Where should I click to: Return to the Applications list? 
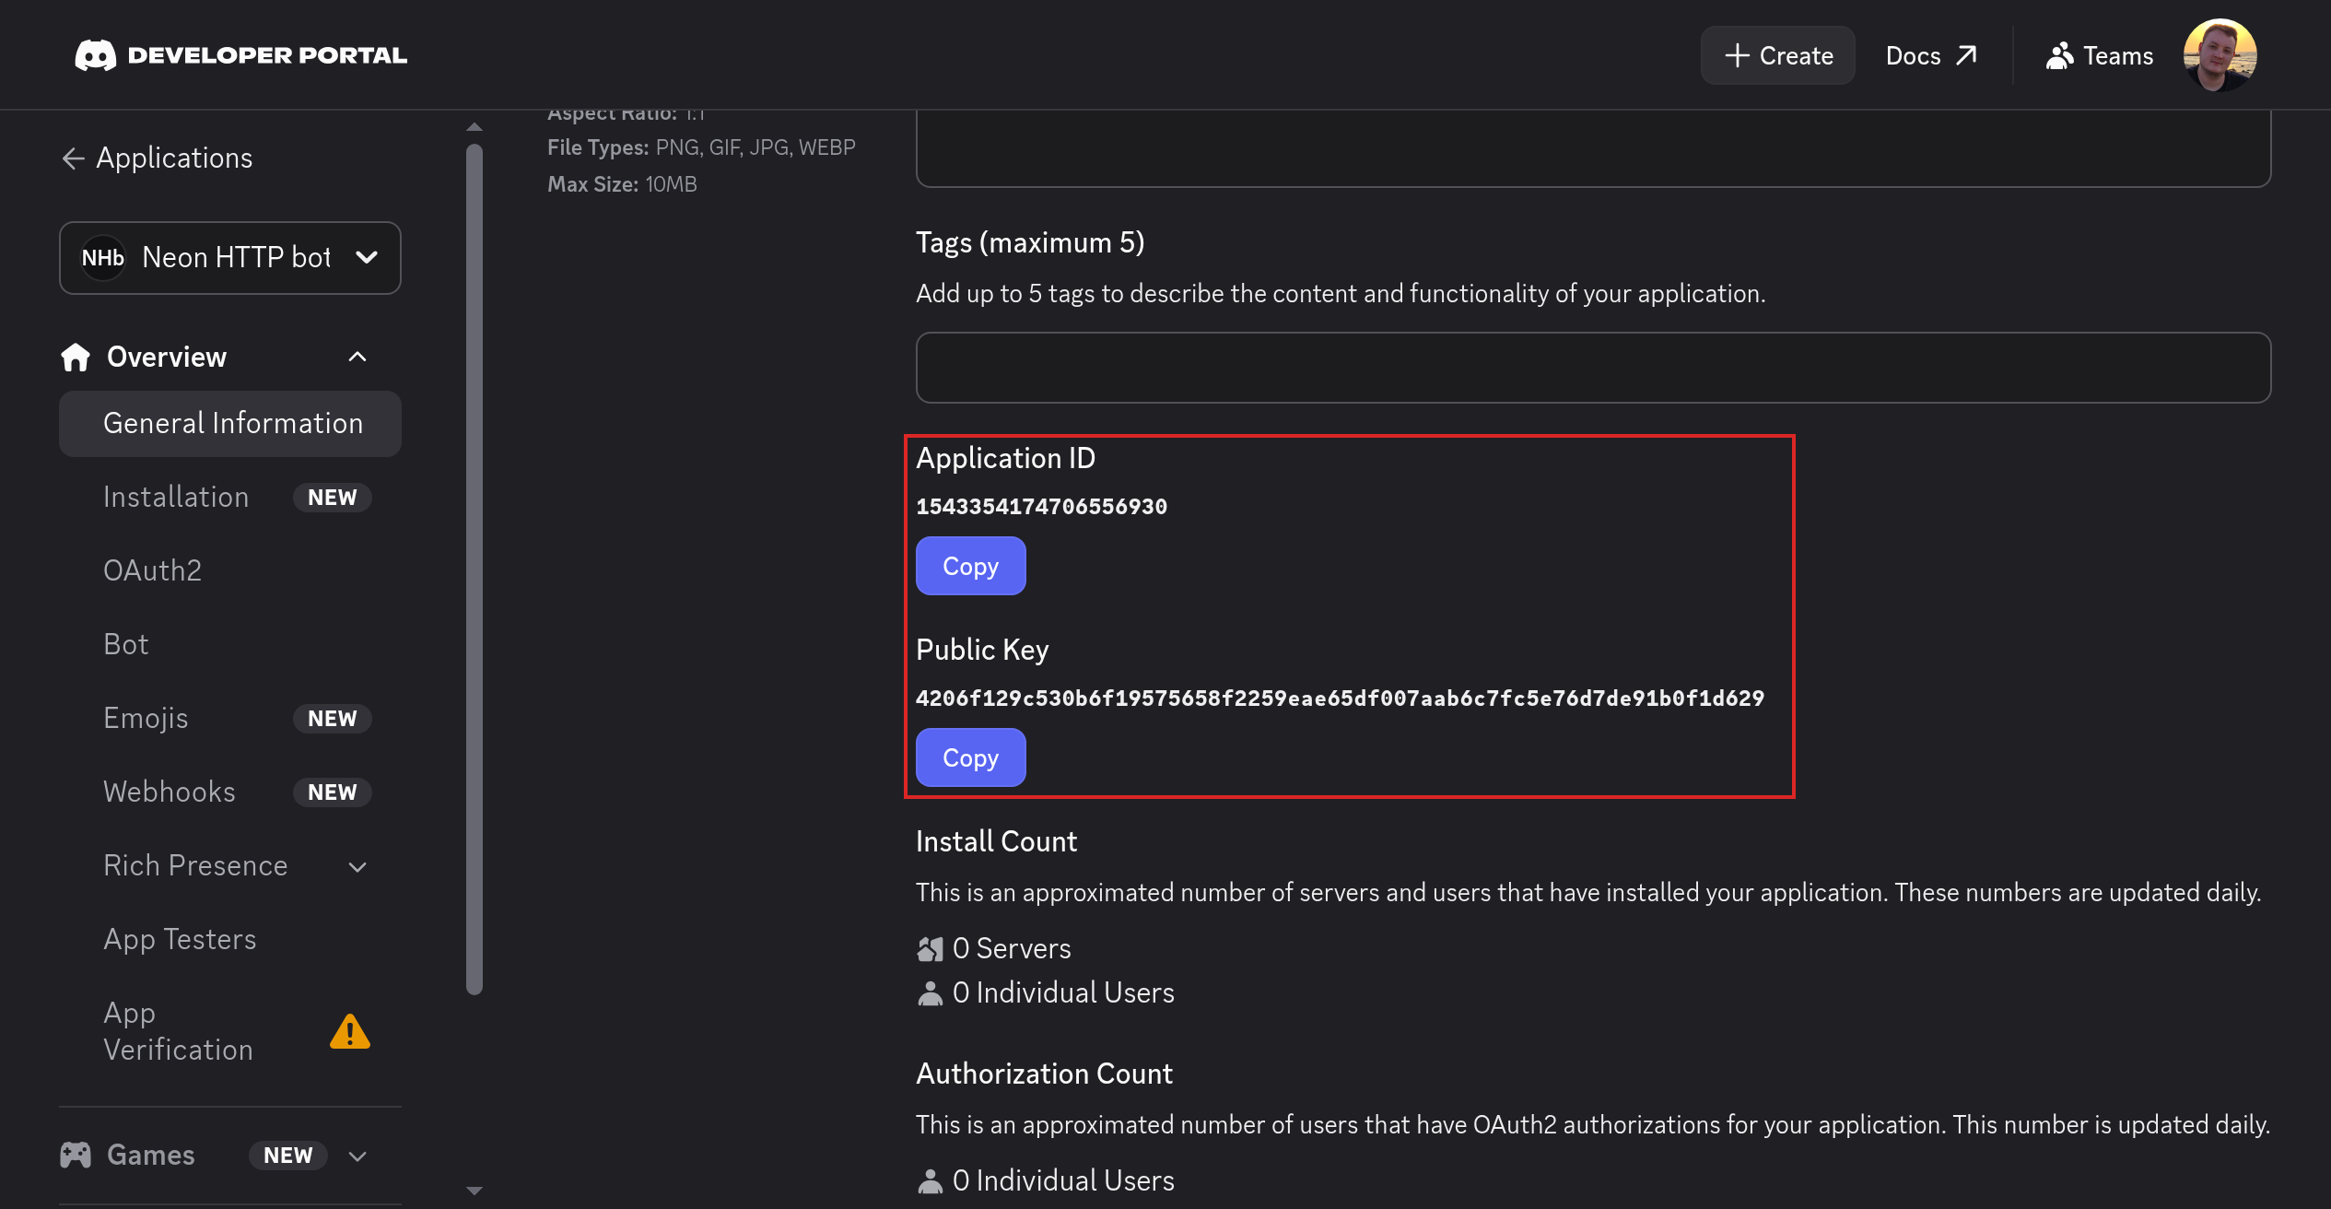(x=157, y=158)
